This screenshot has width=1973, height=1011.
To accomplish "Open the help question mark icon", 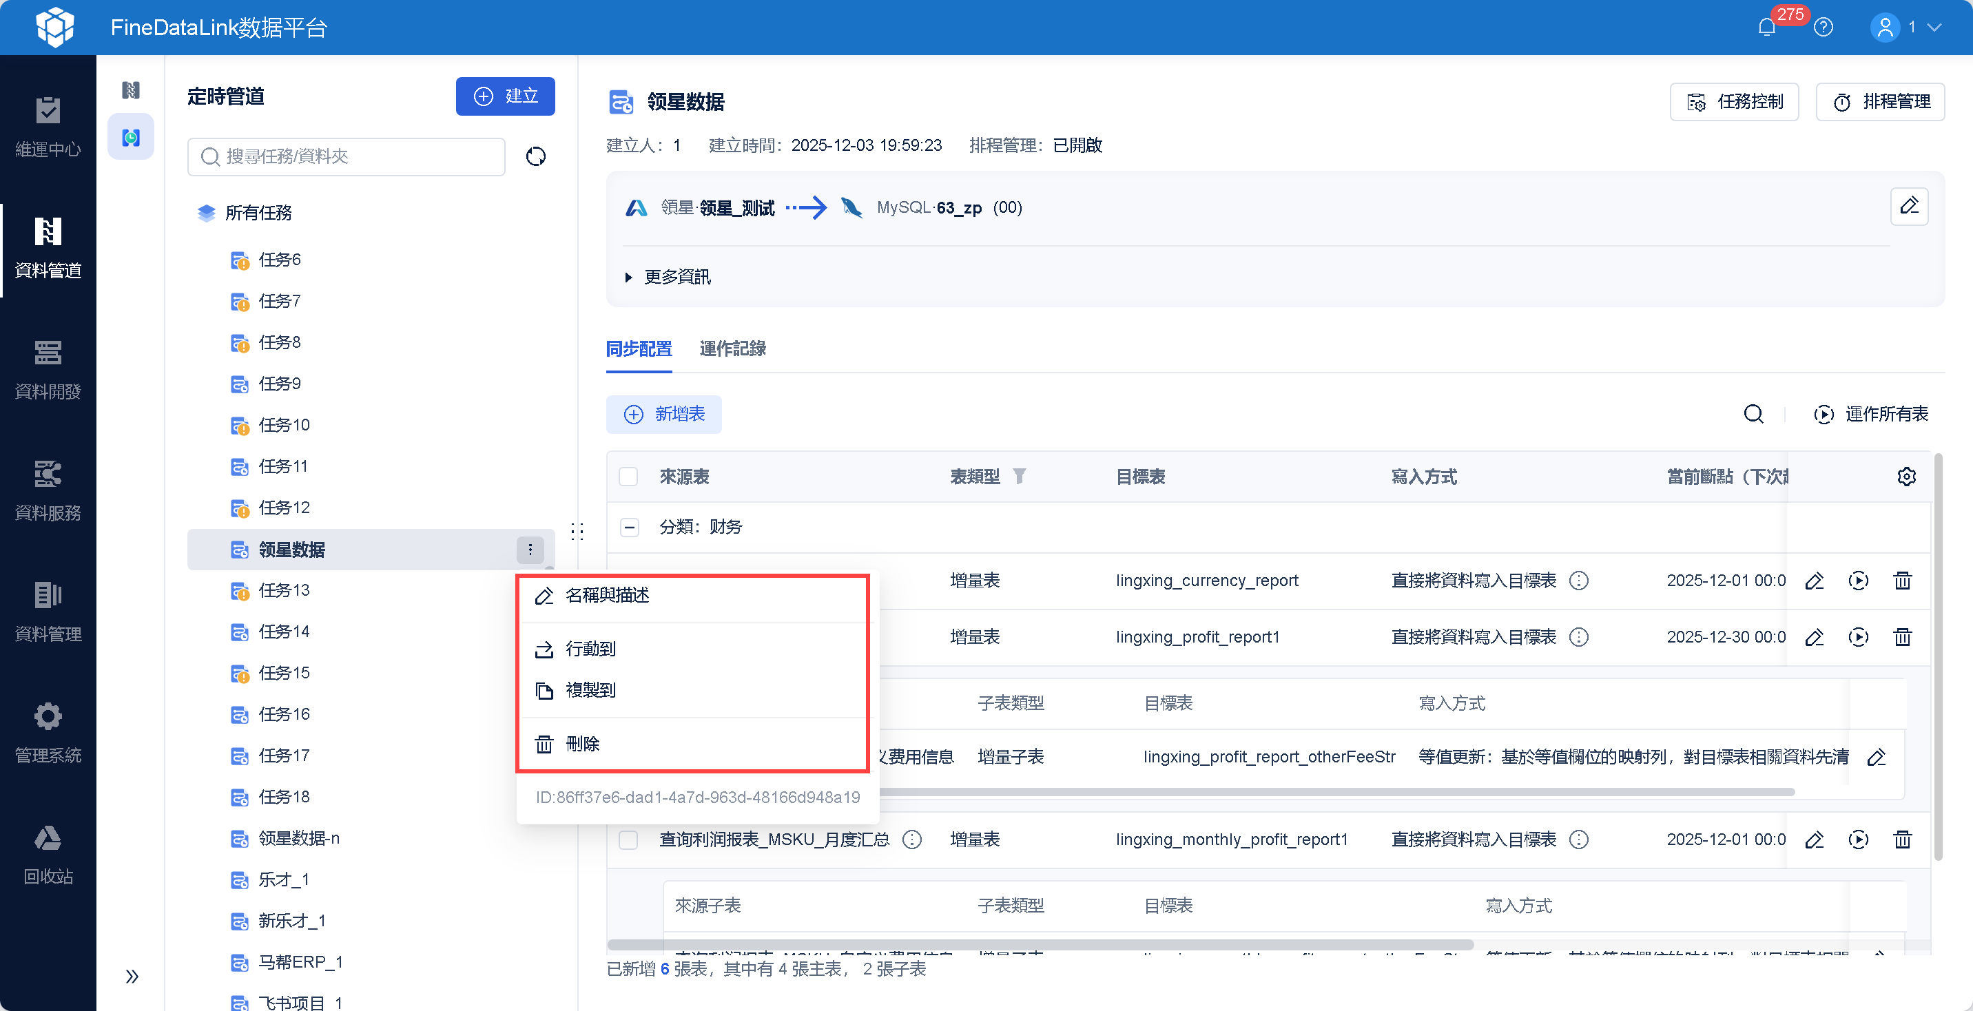I will click(1824, 28).
